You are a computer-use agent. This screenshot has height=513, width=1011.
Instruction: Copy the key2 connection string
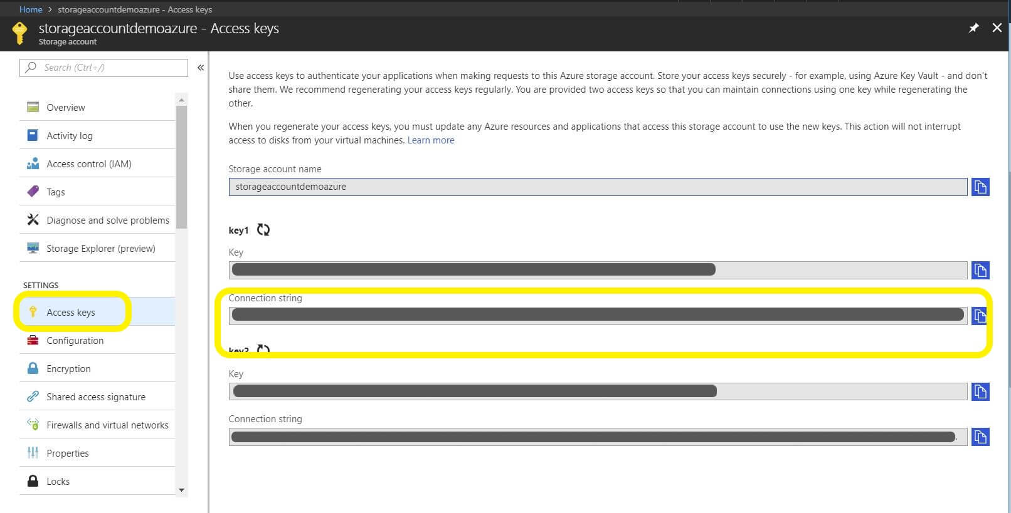980,437
